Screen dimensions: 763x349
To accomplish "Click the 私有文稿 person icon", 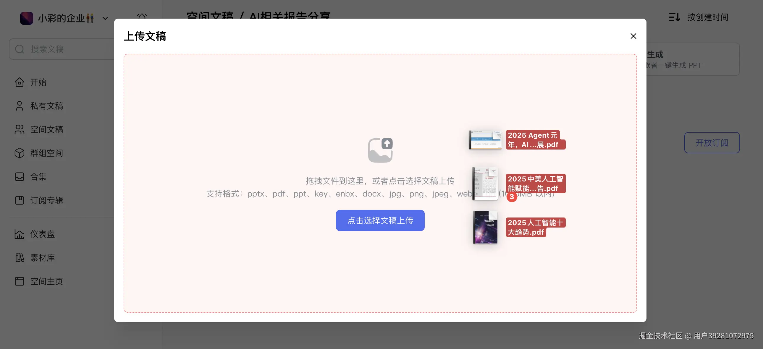I will tap(20, 106).
